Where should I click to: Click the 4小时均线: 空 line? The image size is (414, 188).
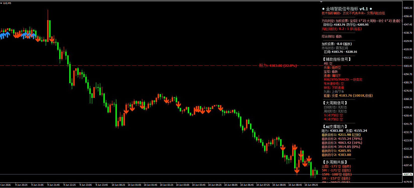point(333,119)
